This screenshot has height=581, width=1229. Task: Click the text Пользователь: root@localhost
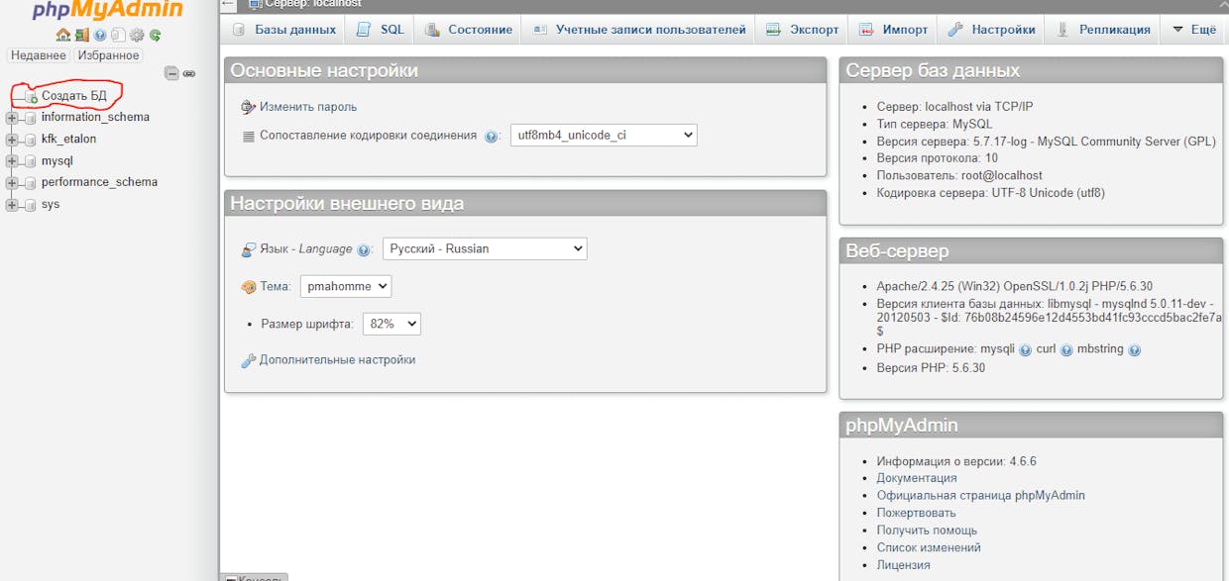click(959, 176)
